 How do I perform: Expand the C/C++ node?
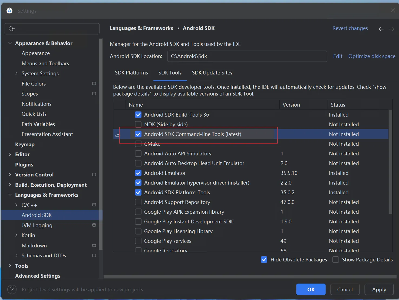pos(16,205)
